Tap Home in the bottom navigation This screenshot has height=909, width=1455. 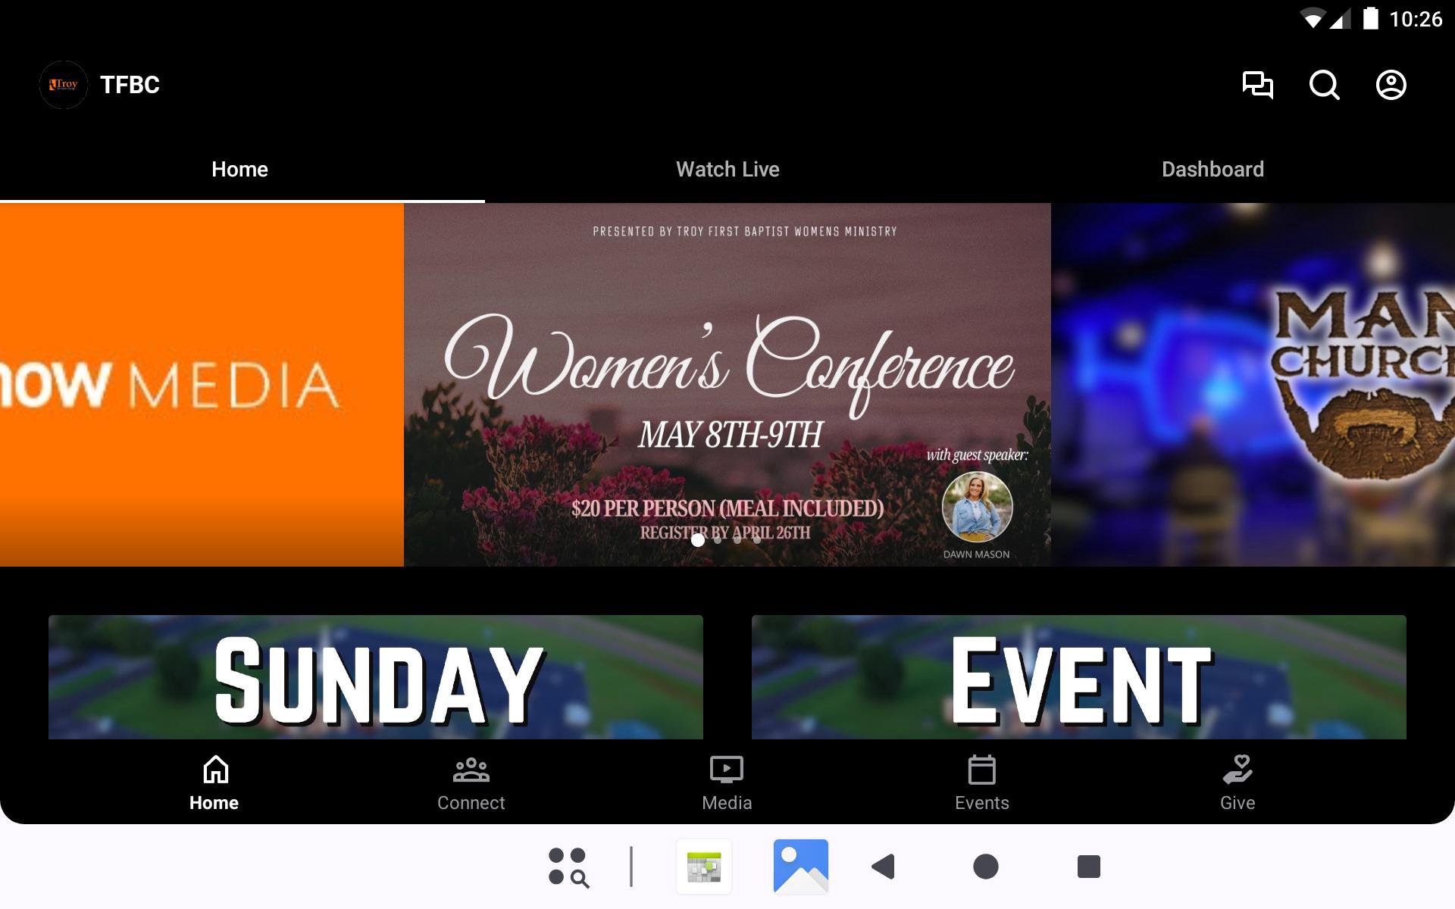tap(214, 783)
